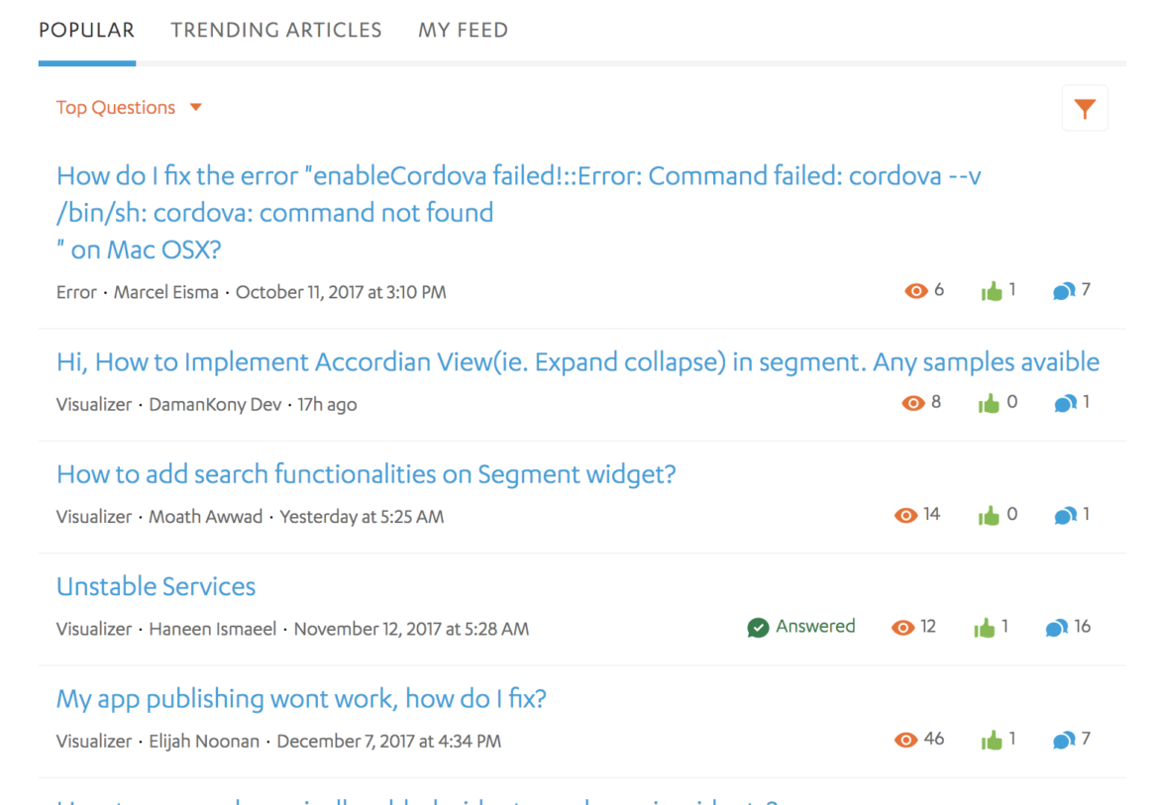Open "My app publishing wont work" question
This screenshot has width=1159, height=805.
301,699
